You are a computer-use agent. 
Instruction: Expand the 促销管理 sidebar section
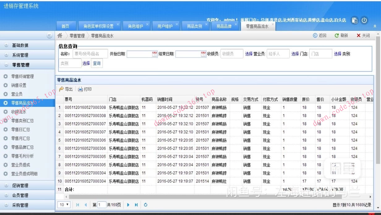point(19,185)
